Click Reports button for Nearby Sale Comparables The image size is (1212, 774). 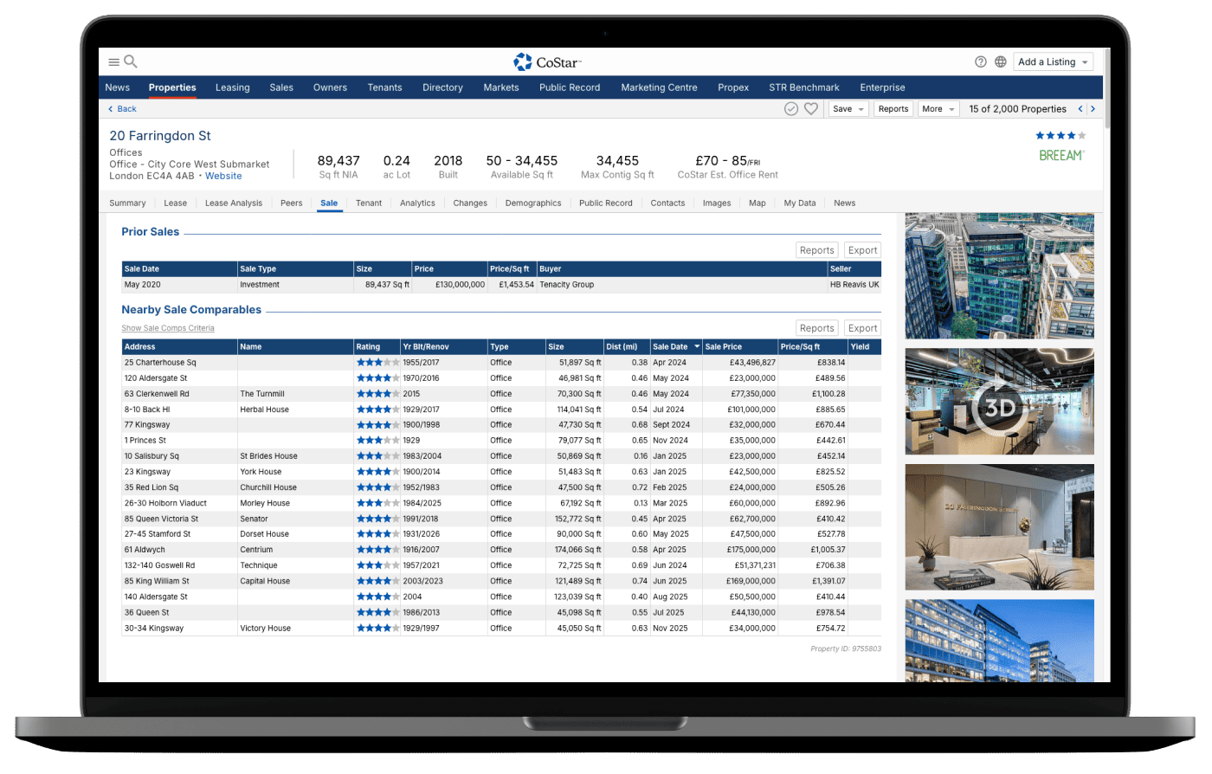point(816,328)
